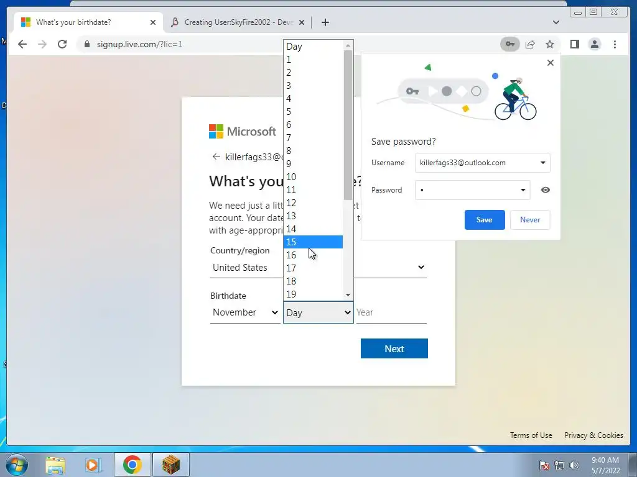This screenshot has width=637, height=477.
Task: Open a new tab with plus button
Action: click(x=325, y=22)
